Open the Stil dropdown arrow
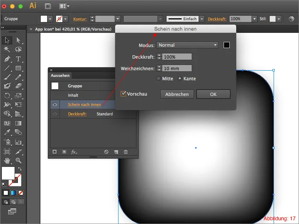This screenshot has height=224, width=299. (x=279, y=19)
